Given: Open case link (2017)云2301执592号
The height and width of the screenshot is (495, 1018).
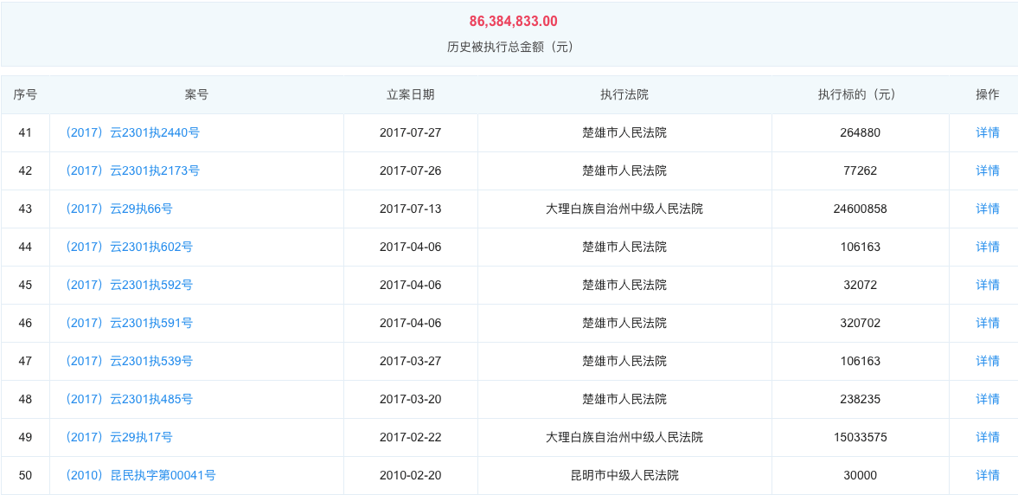Looking at the screenshot, I should (x=128, y=285).
